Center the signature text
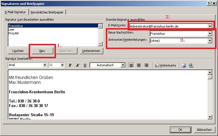The image size is (218, 136). pos(139,65)
